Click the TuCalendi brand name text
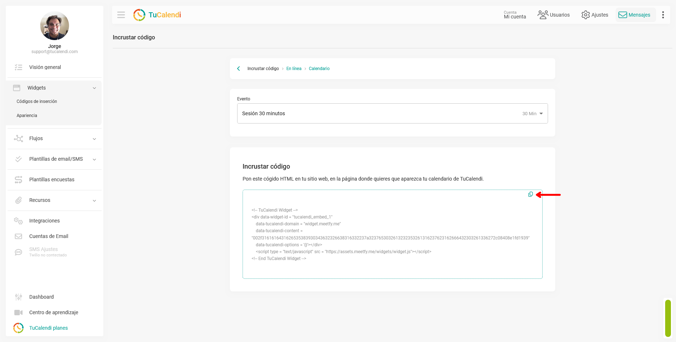Screen dimensions: 676x342 [x=165, y=15]
